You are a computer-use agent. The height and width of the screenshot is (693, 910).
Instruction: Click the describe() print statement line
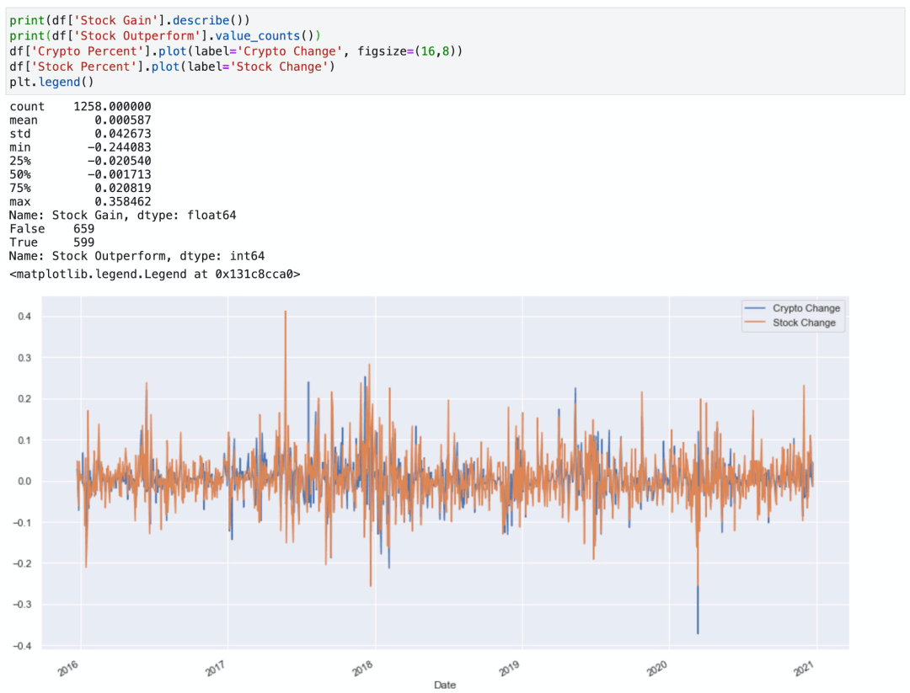(x=129, y=19)
